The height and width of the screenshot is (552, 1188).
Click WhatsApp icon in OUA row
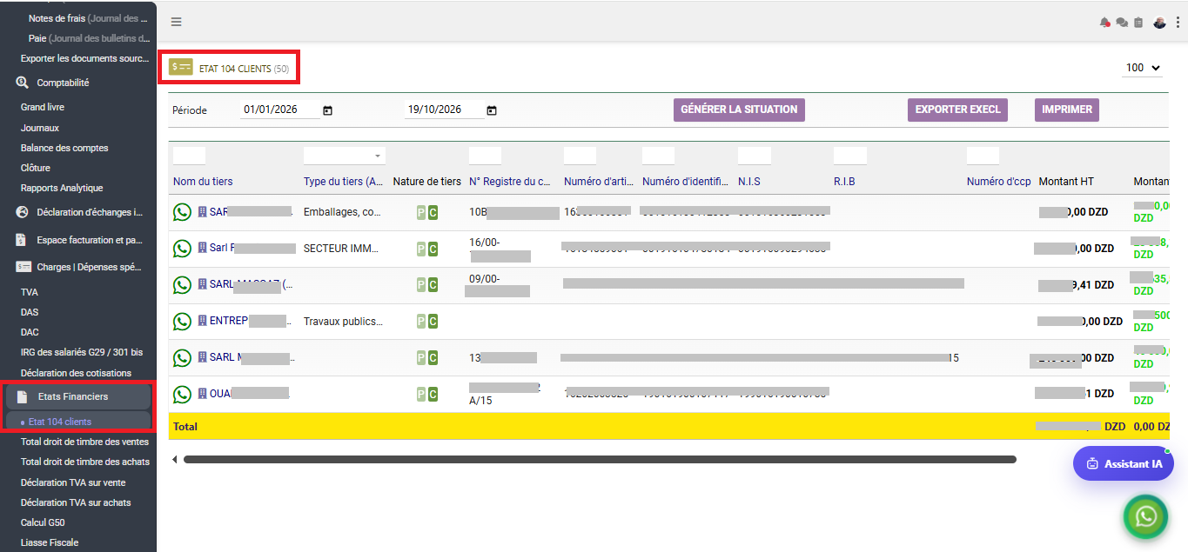point(182,394)
